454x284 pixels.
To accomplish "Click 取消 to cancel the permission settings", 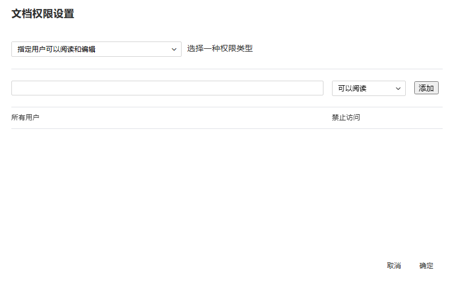I will (x=394, y=266).
